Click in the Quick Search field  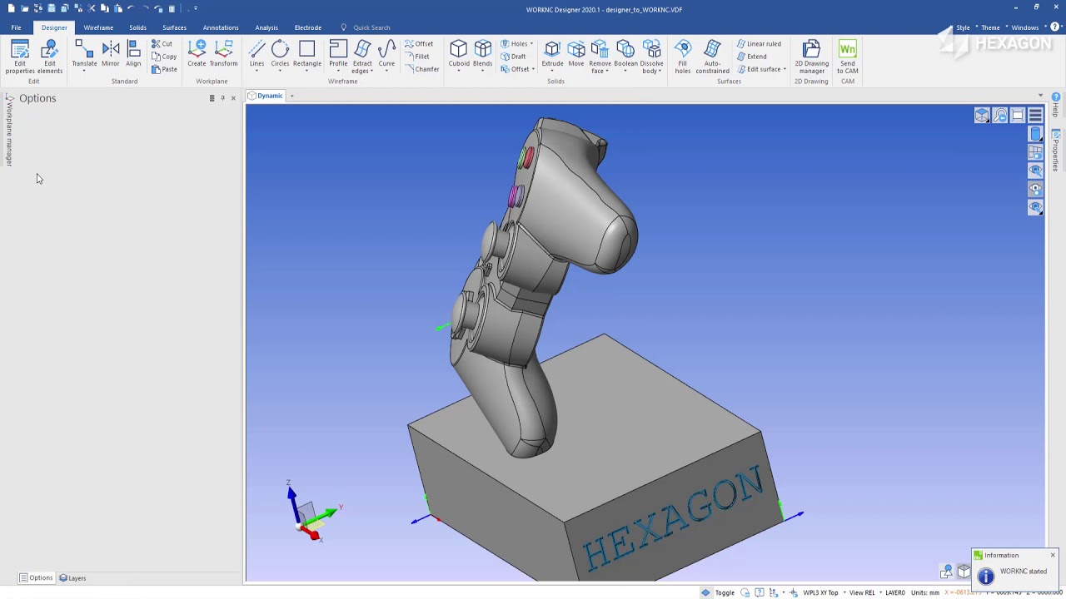pyautogui.click(x=371, y=27)
